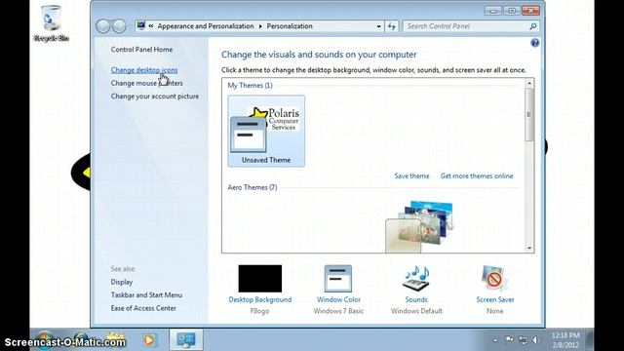
Task: Open the Sounds music notes icon
Action: tap(416, 279)
